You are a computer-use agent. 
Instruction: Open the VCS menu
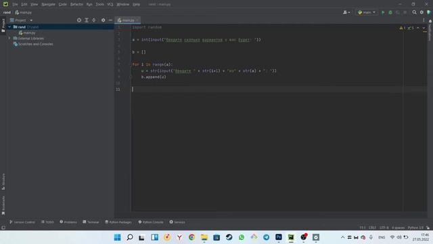coord(110,4)
